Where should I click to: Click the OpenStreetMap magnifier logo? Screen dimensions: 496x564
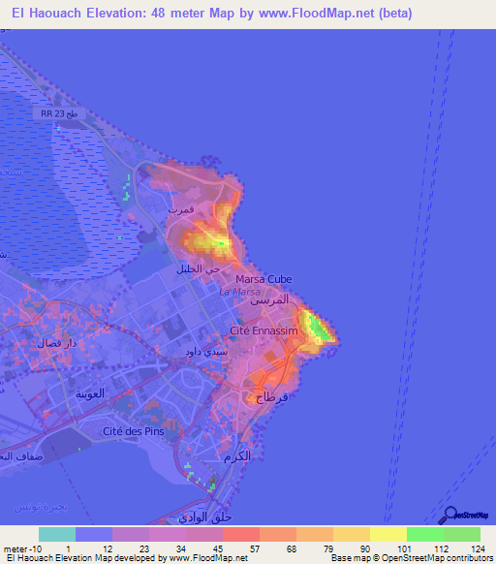tap(463, 516)
